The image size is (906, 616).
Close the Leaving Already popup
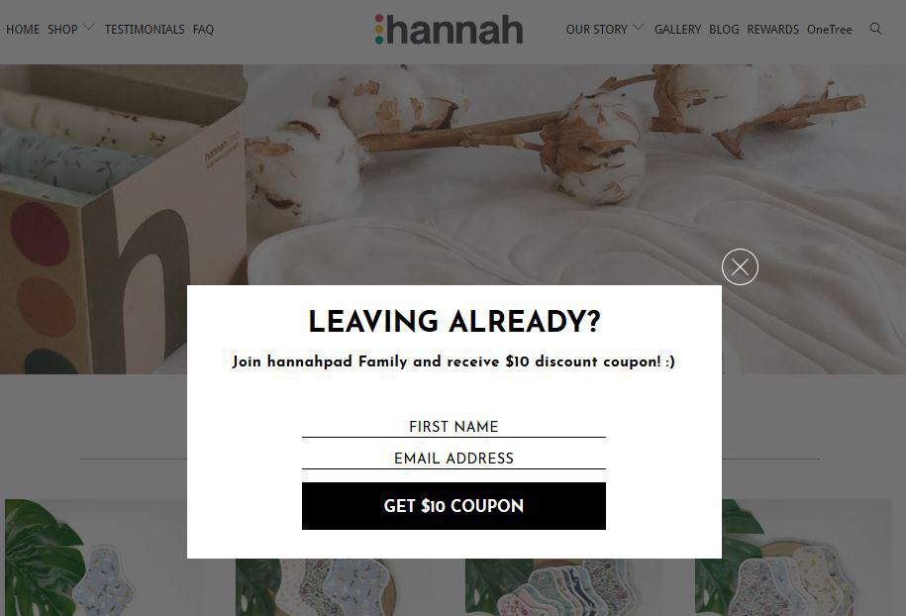click(740, 267)
